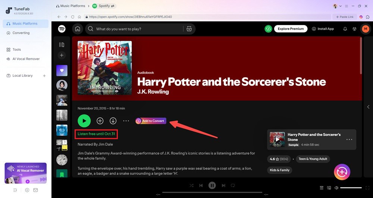The height and width of the screenshot is (198, 373).
Task: Open Teen & Young Adult category
Action: [313, 159]
